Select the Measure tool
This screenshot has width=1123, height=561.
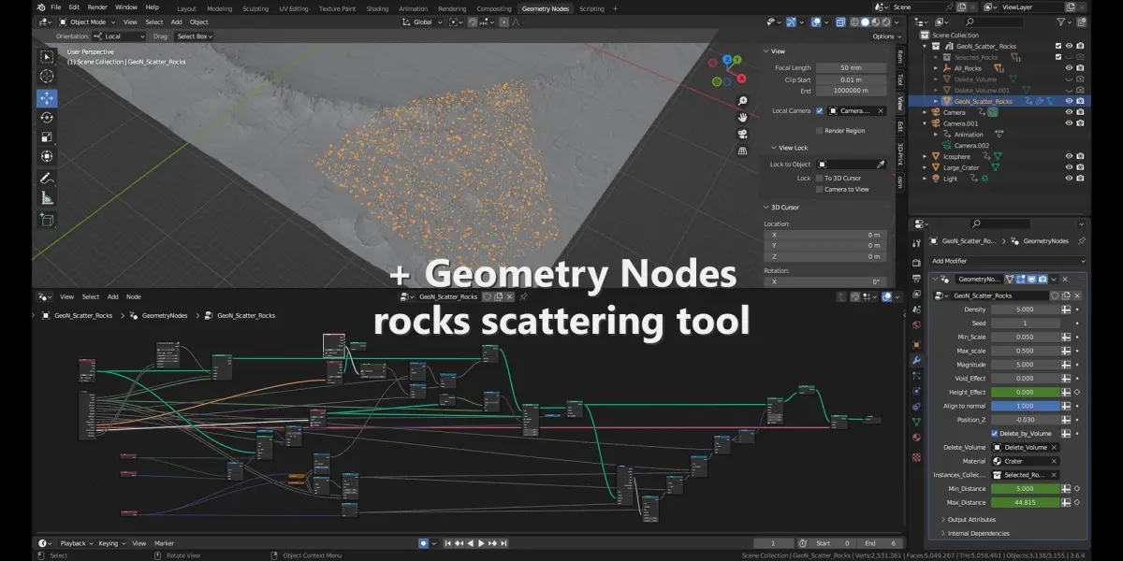(47, 197)
